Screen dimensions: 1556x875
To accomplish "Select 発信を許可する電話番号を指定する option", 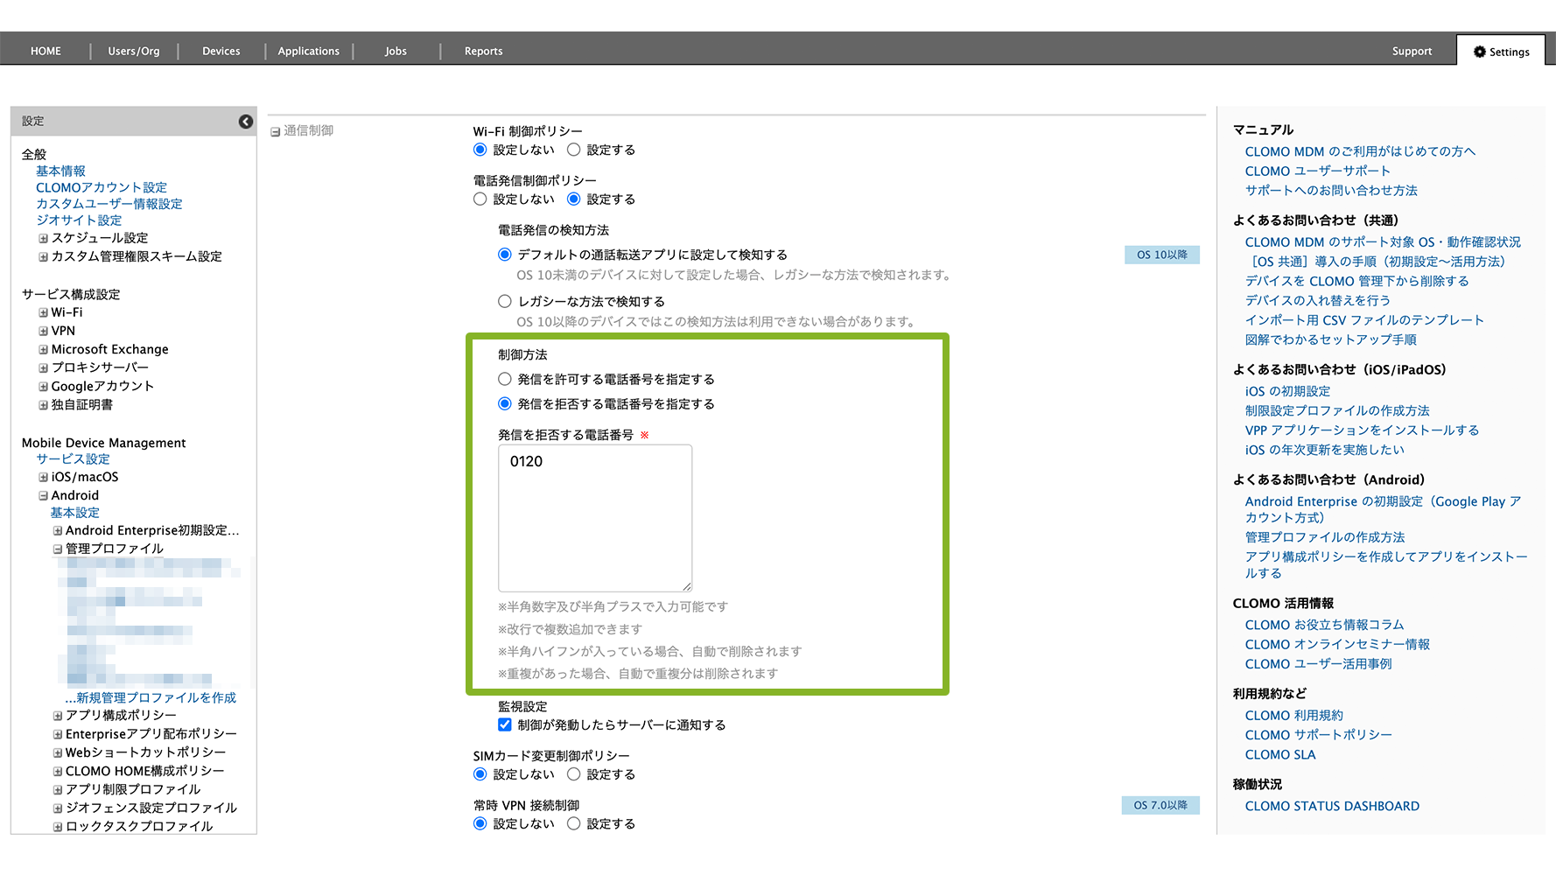I will click(x=505, y=379).
